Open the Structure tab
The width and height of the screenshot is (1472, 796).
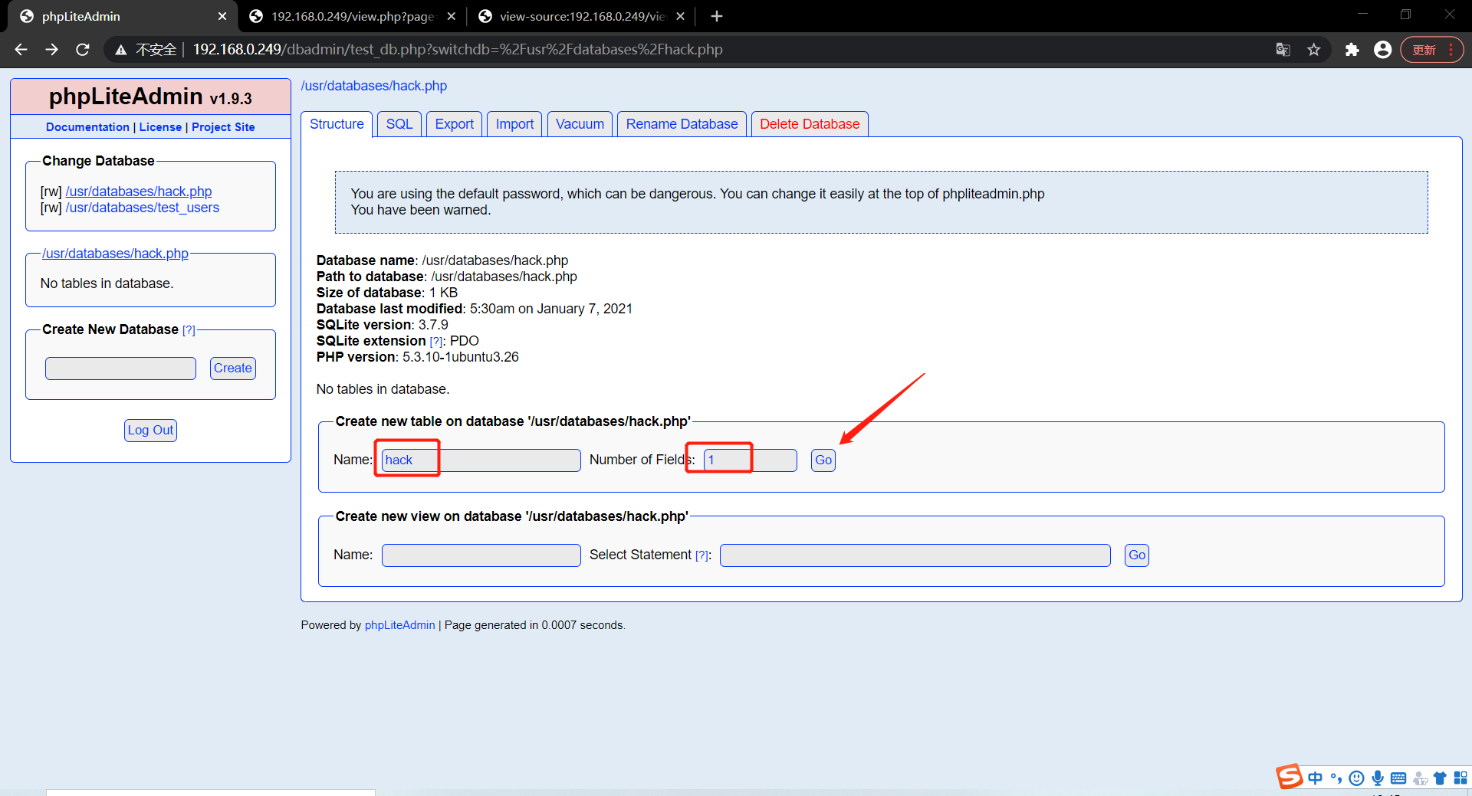[337, 124]
